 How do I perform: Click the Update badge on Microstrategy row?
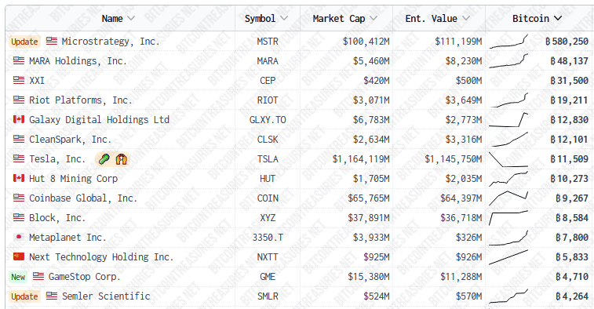(x=24, y=42)
